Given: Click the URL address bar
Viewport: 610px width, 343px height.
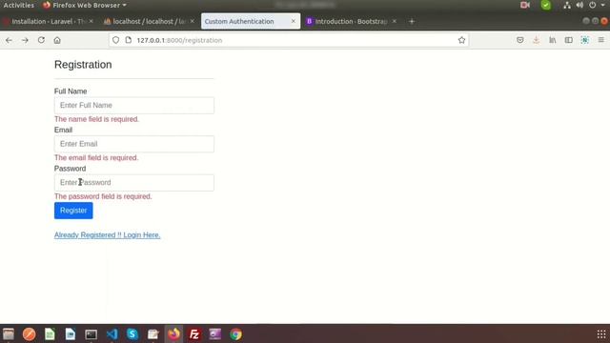Looking at the screenshot, I should (289, 40).
